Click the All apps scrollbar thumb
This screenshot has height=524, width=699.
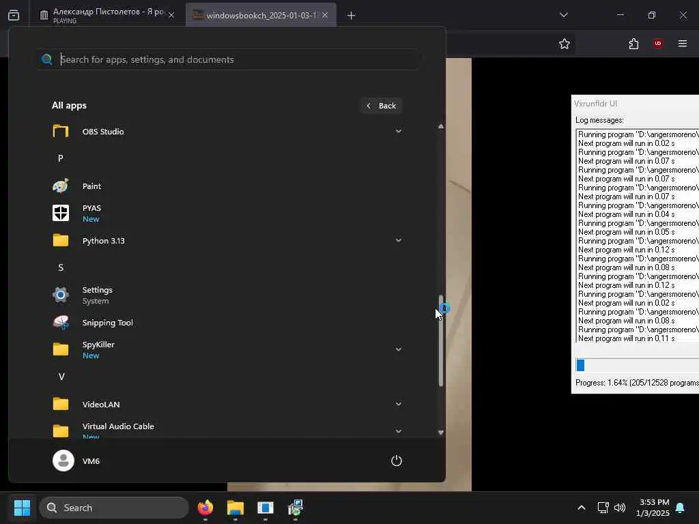tap(441, 340)
